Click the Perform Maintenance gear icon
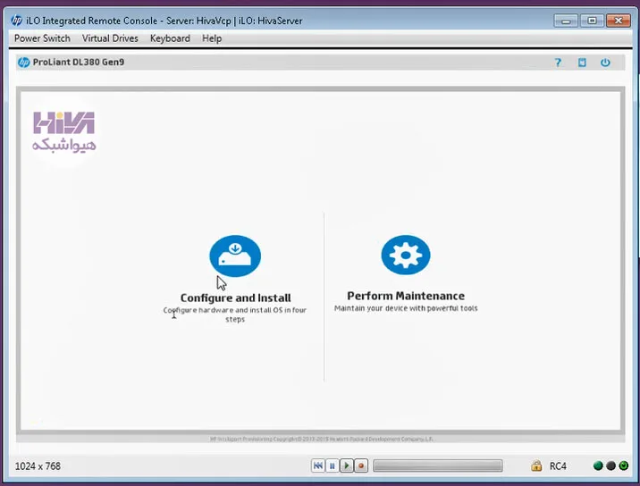Image resolution: width=640 pixels, height=486 pixels. click(x=406, y=255)
